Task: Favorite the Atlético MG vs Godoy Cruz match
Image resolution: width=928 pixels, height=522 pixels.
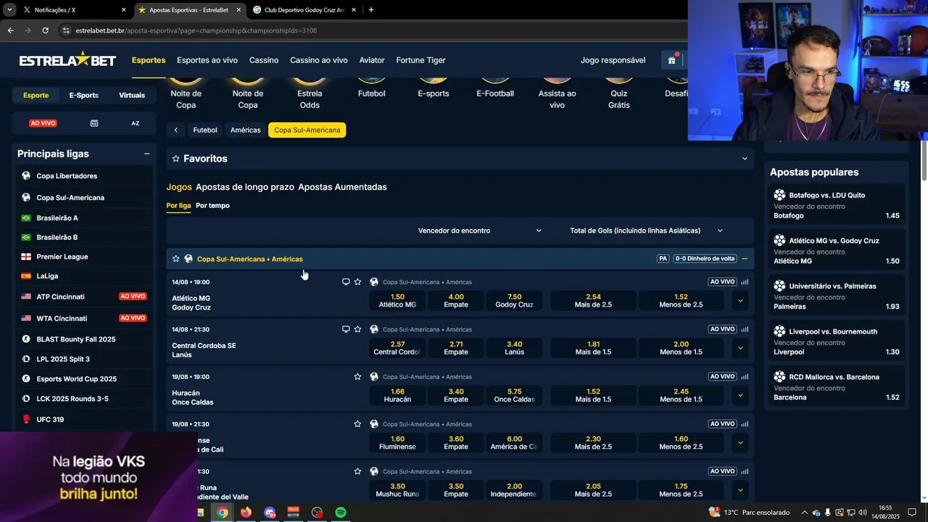Action: (x=357, y=282)
